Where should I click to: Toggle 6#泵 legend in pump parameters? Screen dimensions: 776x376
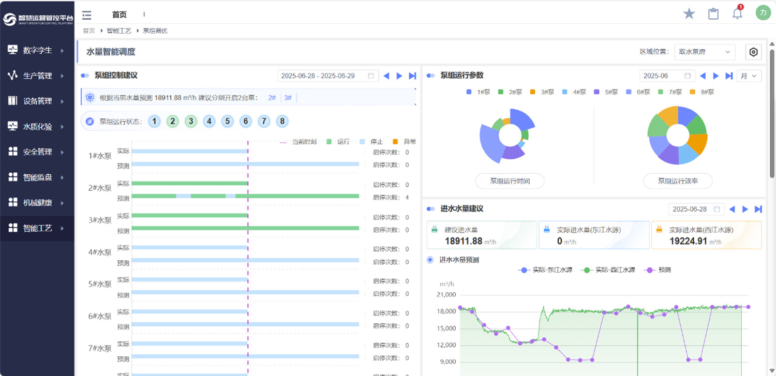(638, 92)
